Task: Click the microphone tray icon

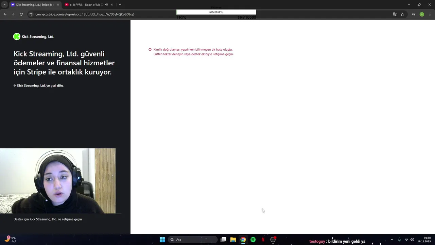Action: [399, 240]
